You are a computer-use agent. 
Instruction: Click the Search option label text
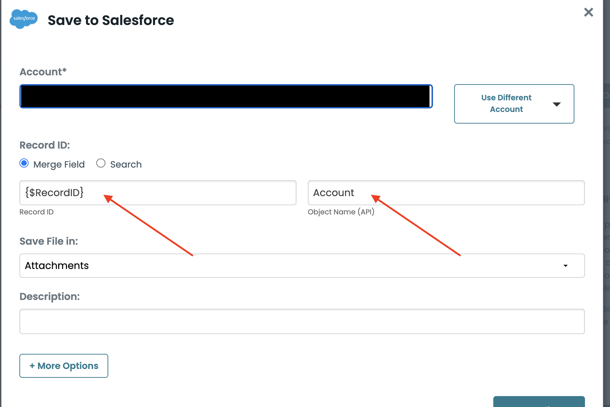tap(126, 164)
